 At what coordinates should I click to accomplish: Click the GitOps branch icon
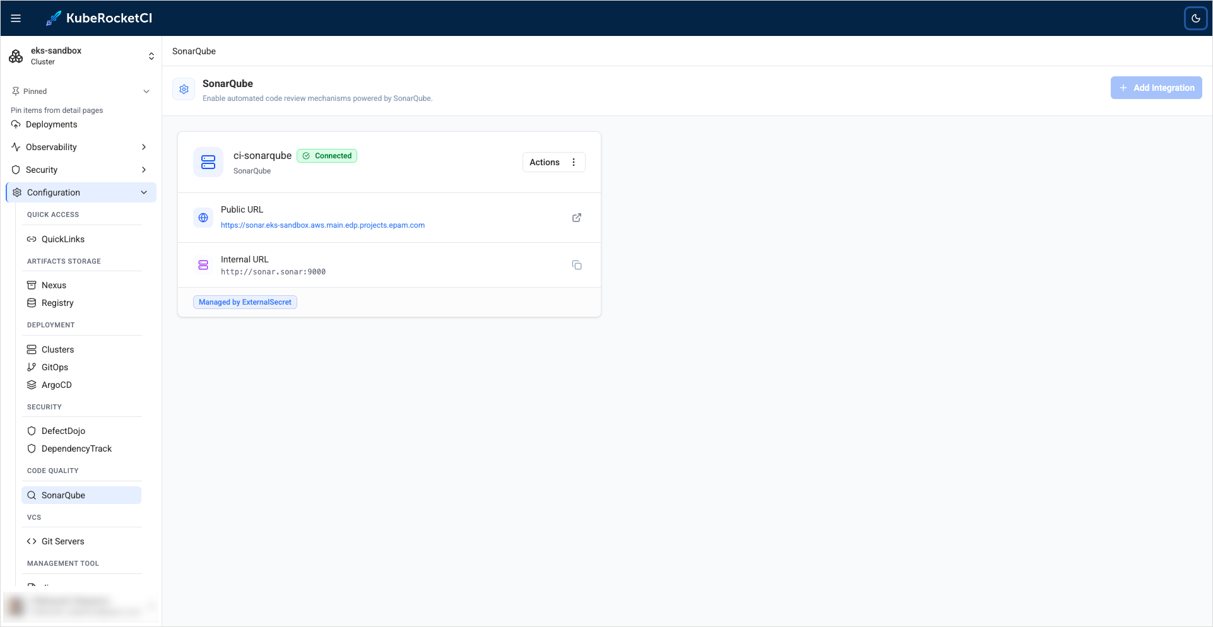tap(32, 367)
